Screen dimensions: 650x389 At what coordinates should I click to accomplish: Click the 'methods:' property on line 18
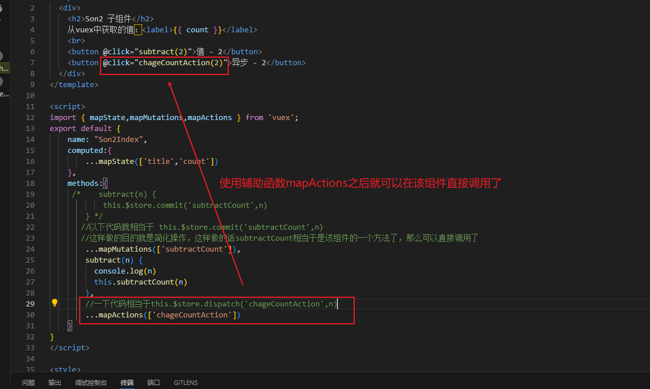85,183
